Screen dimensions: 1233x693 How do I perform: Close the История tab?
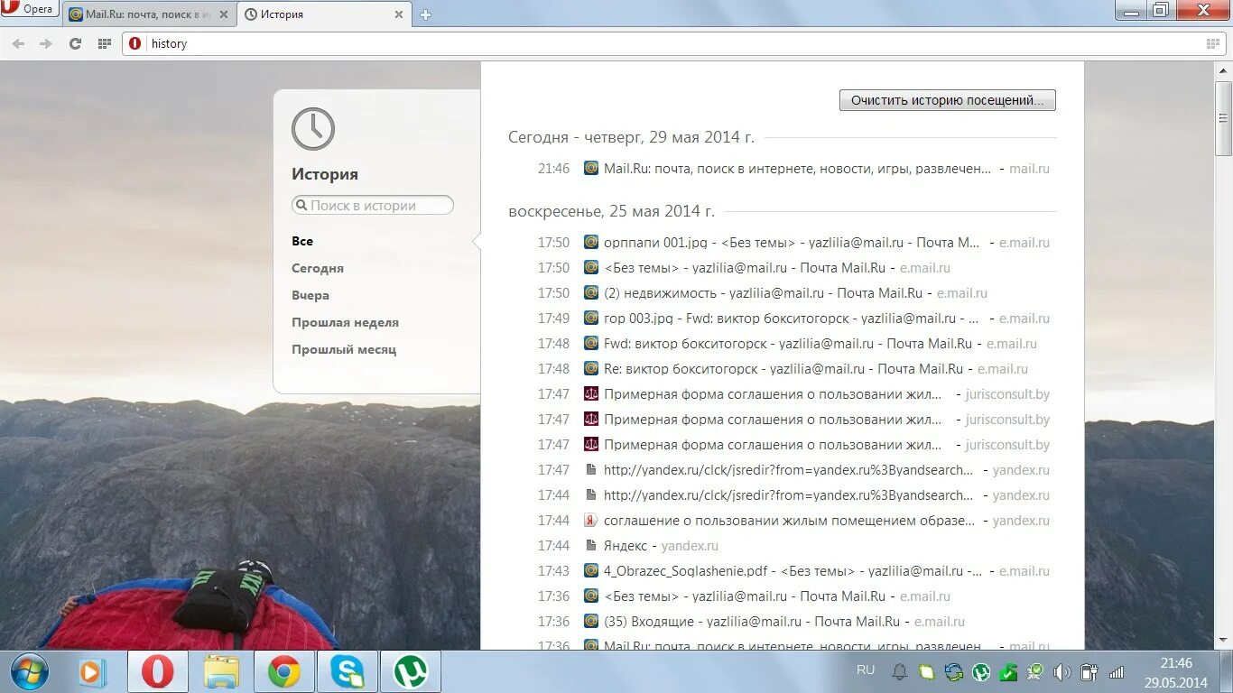399,14
